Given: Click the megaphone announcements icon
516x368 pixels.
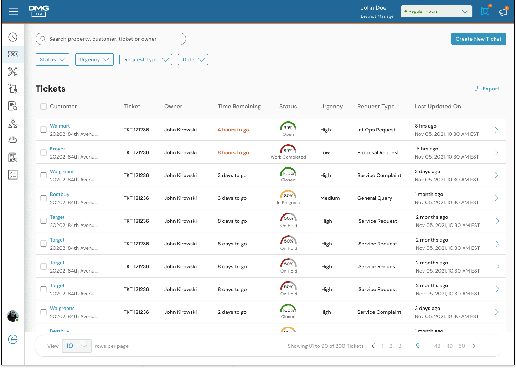Looking at the screenshot, I should pos(503,11).
